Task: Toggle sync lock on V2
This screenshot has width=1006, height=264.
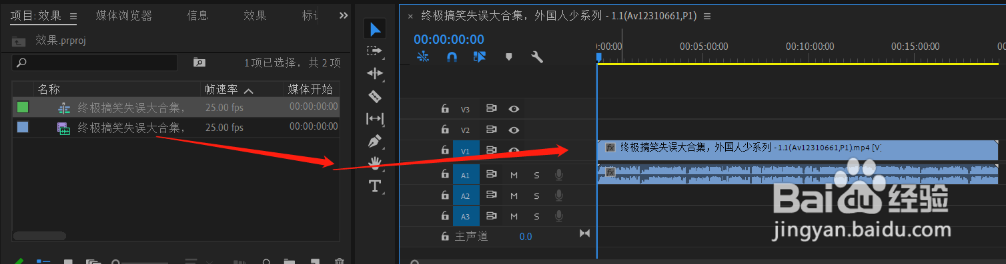Action: click(492, 130)
